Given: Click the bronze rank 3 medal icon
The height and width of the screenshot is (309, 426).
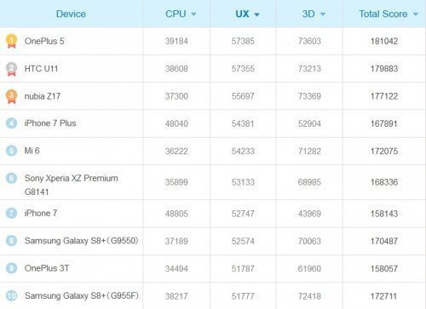Looking at the screenshot, I should coord(11,96).
